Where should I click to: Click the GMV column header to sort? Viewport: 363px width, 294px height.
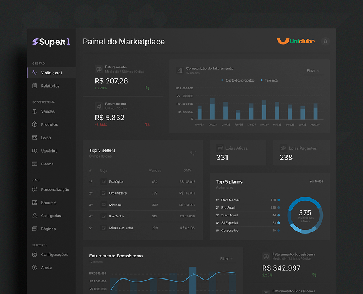(187, 170)
